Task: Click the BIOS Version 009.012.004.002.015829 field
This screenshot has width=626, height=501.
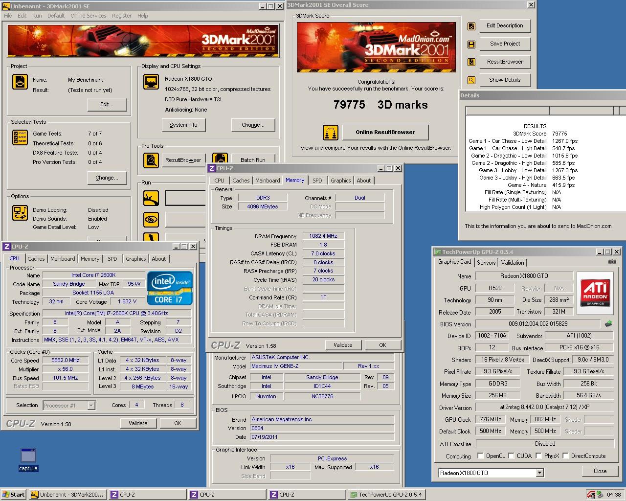Action: (538, 324)
